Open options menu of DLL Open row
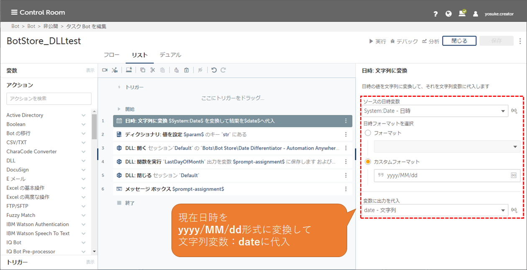This screenshot has width=527, height=270. coord(346,148)
